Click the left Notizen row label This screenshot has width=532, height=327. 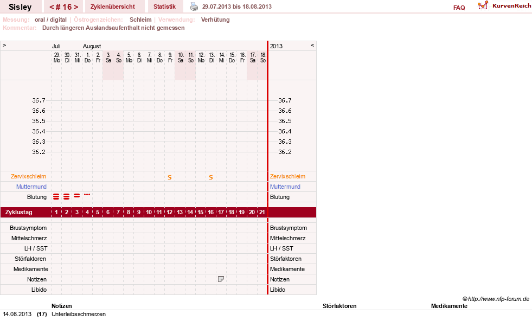[37, 279]
